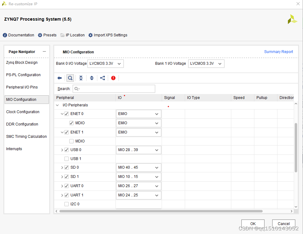Click the hierarchy tree view toolbar icon
The image size is (303, 234).
coord(103,78)
